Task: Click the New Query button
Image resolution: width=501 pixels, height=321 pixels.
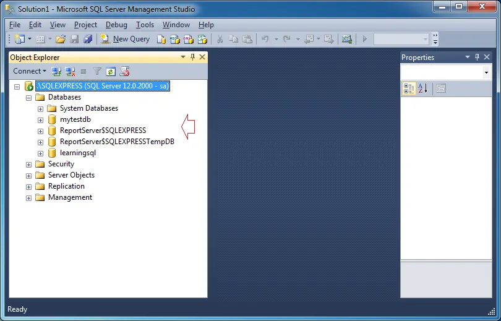Action: coord(125,40)
